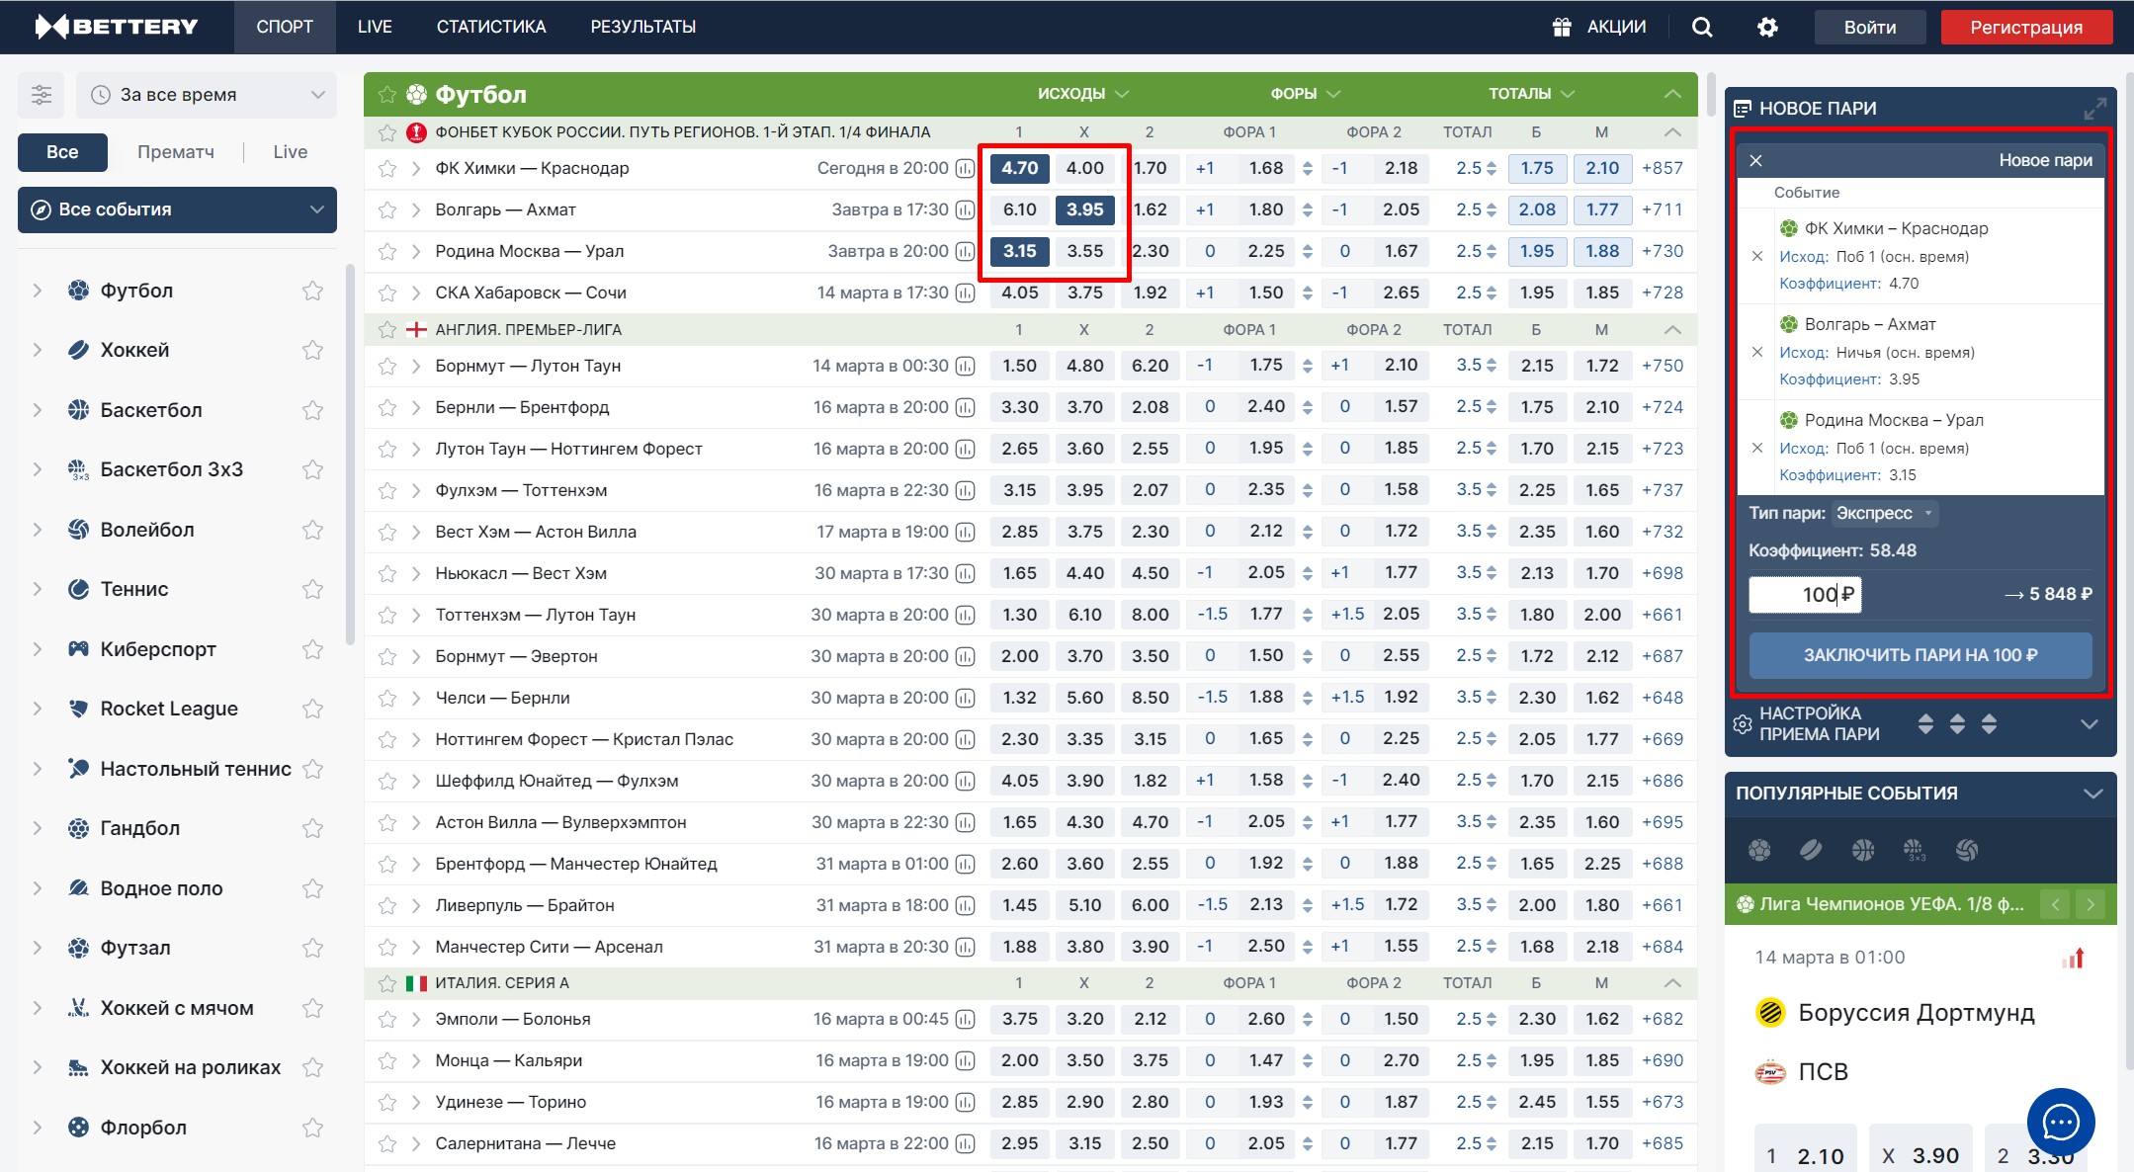Open statistics icon for Борнмут — Лутон Таун

point(965,367)
